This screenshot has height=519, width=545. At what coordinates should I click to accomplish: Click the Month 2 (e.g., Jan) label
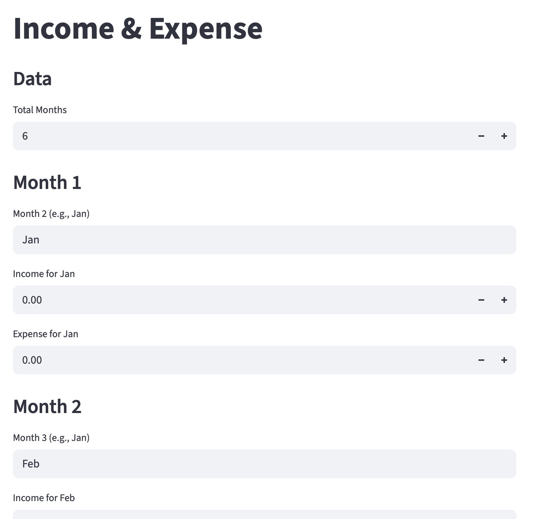click(x=51, y=213)
